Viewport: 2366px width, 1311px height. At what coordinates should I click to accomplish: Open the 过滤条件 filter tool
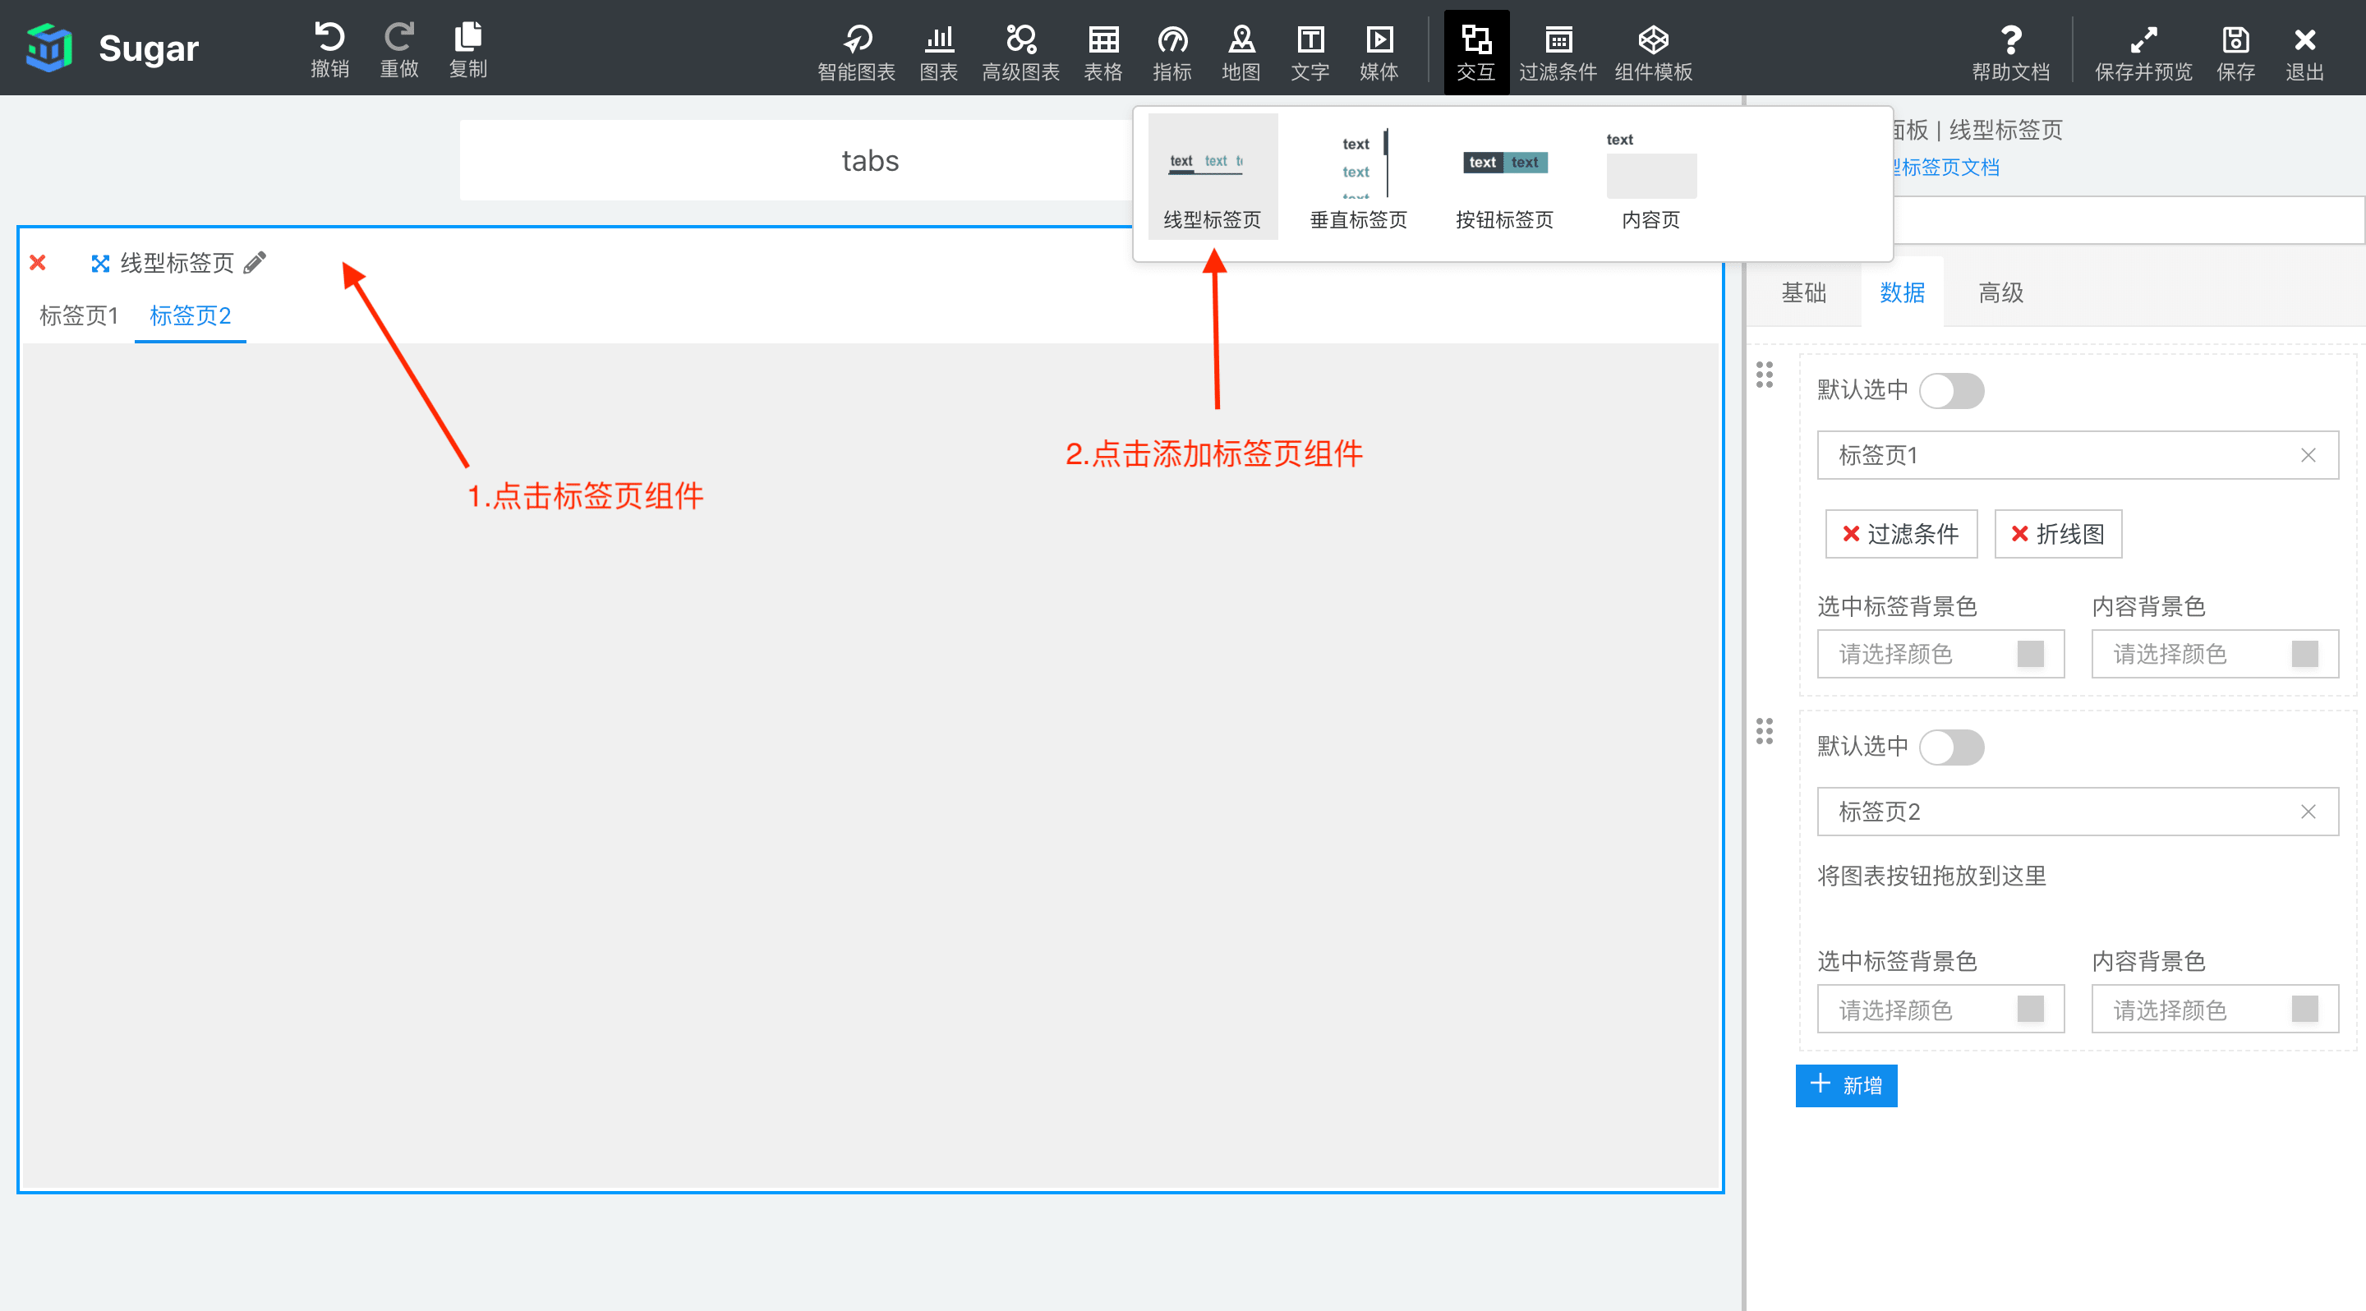(1558, 53)
